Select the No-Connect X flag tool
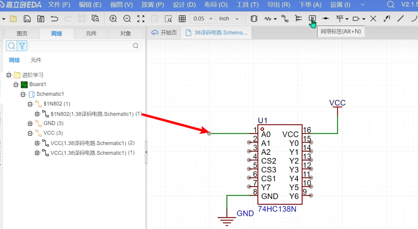This screenshot has width=418, height=229. (x=373, y=19)
